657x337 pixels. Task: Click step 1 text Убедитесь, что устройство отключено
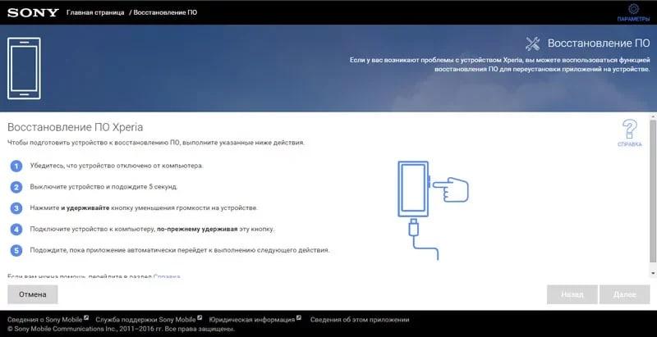point(117,166)
